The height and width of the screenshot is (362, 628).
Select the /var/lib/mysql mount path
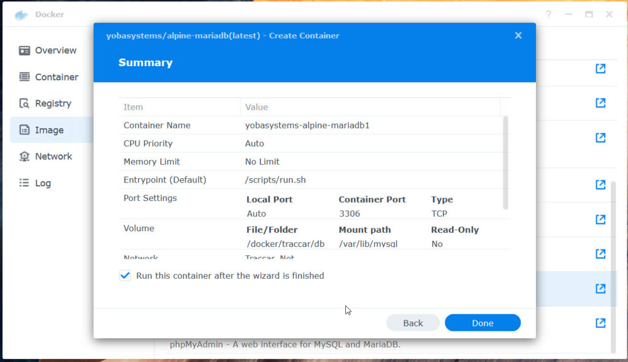369,244
